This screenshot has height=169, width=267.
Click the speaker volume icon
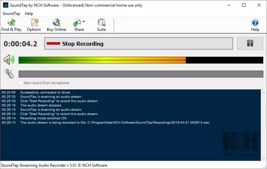[x=9, y=60]
